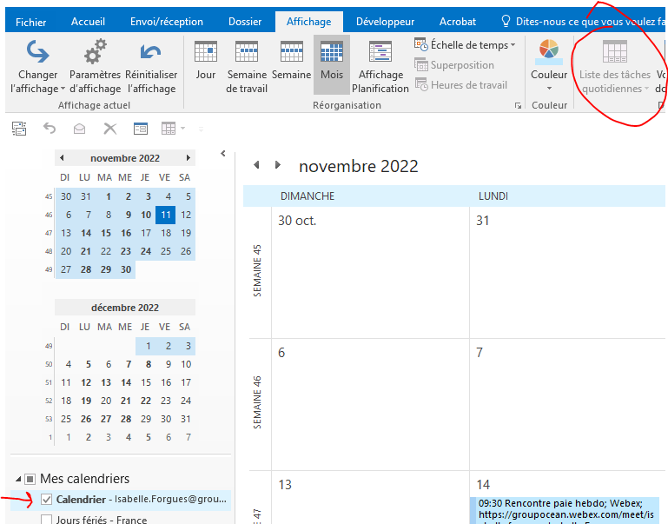Image resolution: width=668 pixels, height=524 pixels.
Task: Select 31 December in mini calendar
Action: tap(186, 419)
